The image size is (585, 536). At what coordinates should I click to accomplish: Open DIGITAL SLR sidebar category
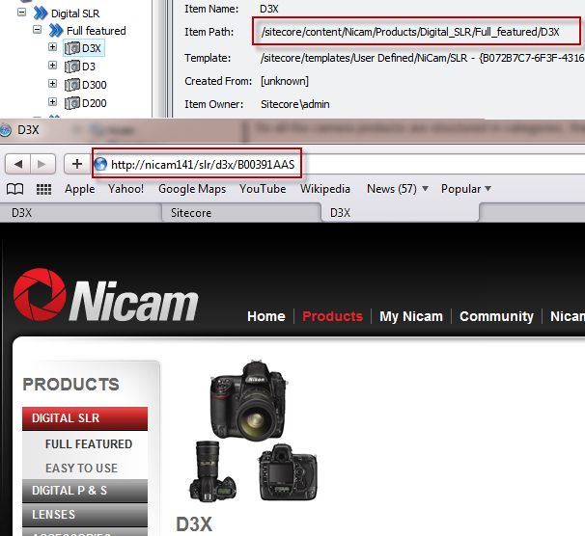[x=85, y=418]
